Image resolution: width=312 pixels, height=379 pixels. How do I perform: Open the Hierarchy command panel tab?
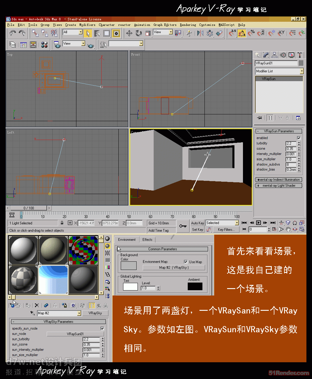pos(274,55)
